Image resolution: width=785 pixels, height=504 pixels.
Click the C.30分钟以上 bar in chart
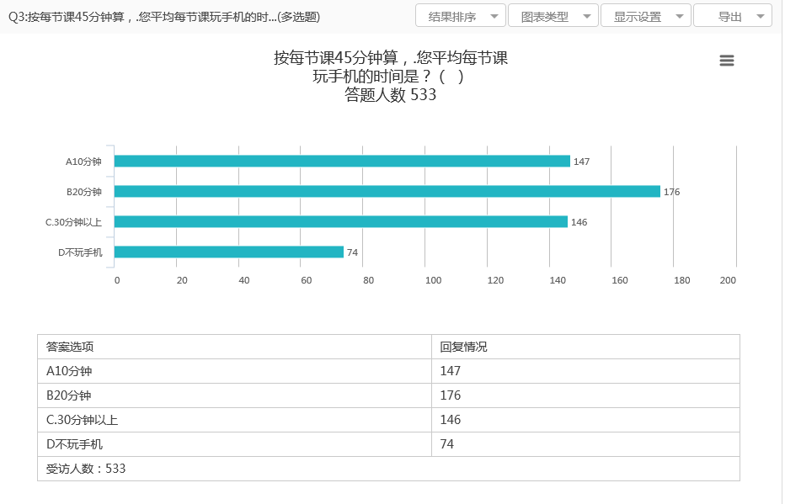[x=341, y=221]
